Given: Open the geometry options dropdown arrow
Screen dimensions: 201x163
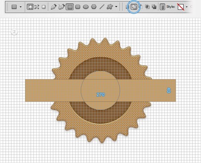Looking at the screenshot, I should (x=116, y=7).
